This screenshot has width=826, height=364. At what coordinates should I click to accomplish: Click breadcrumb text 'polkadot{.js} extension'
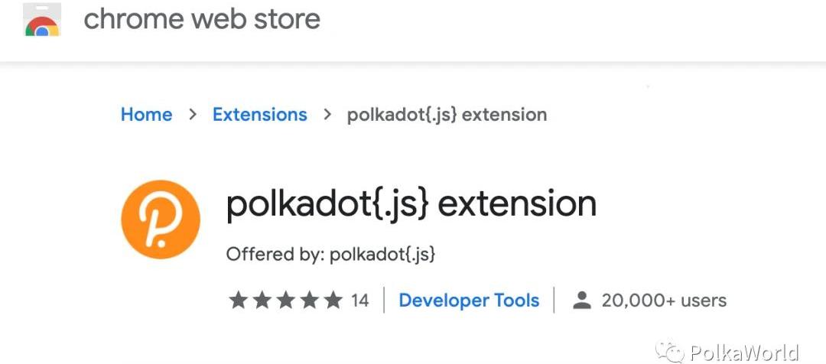pos(447,115)
